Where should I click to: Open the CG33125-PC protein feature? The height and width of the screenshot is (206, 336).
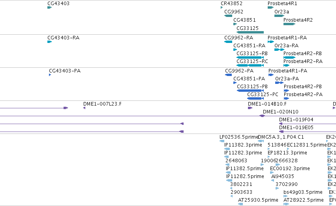tap(255, 98)
